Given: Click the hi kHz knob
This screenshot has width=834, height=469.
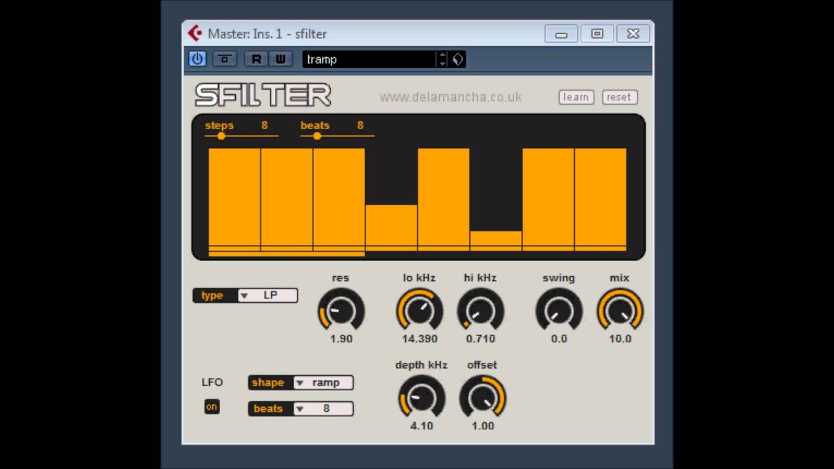Looking at the screenshot, I should 480,311.
